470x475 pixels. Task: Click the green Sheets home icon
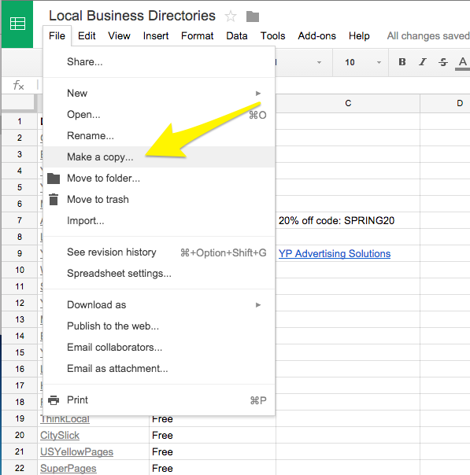(x=17, y=24)
